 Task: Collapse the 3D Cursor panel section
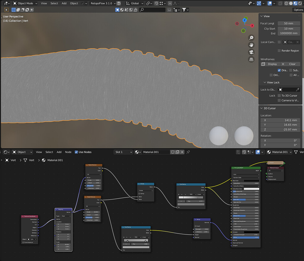(262, 108)
